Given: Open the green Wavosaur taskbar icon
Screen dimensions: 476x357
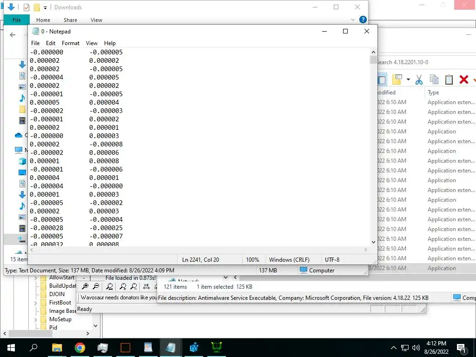Looking at the screenshot, I should (217, 348).
